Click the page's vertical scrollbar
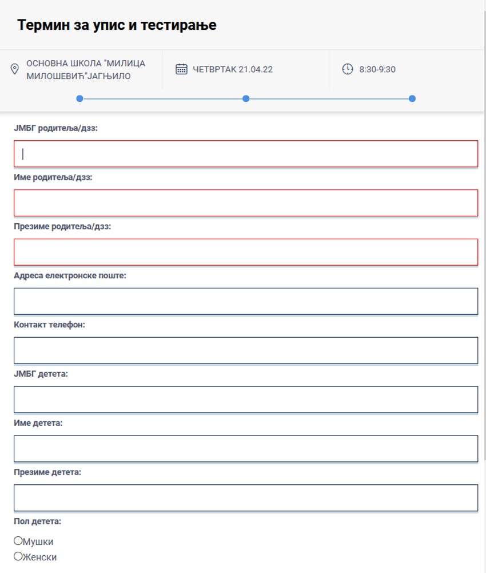This screenshot has width=486, height=573. [x=484, y=229]
